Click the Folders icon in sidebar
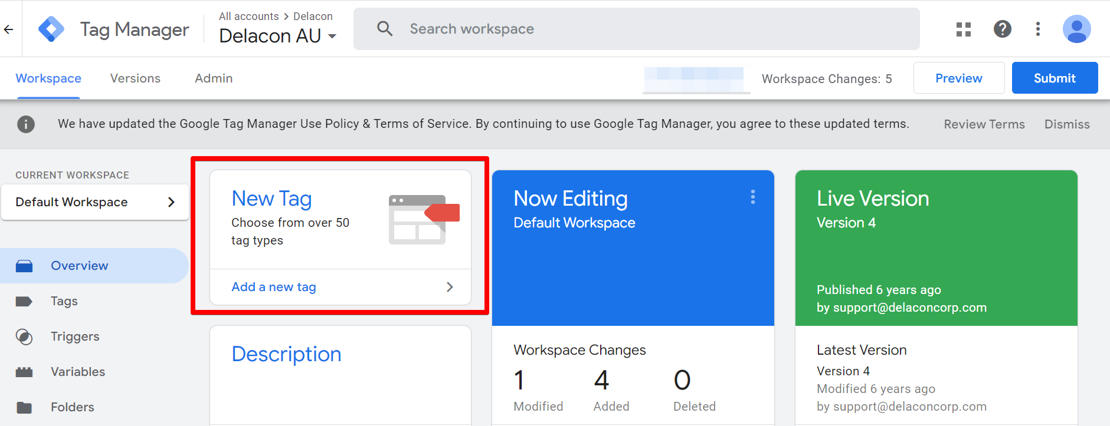 pos(24,407)
